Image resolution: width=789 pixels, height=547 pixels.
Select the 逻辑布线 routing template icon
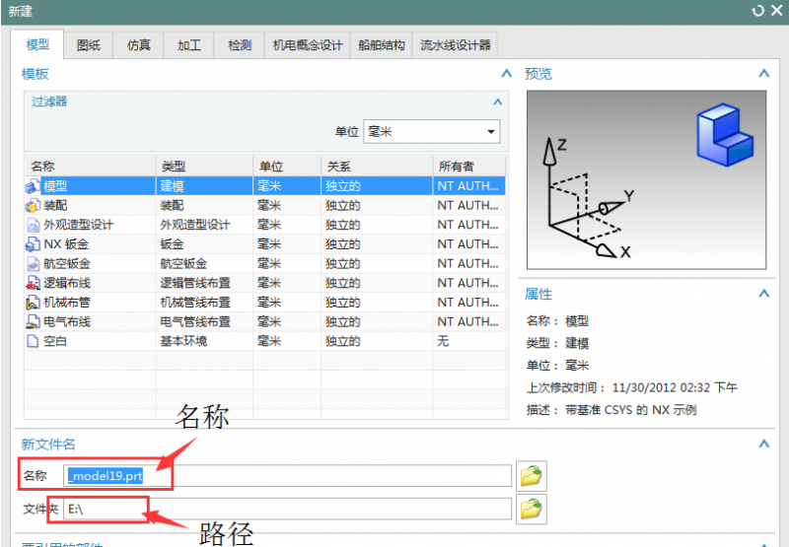33,283
